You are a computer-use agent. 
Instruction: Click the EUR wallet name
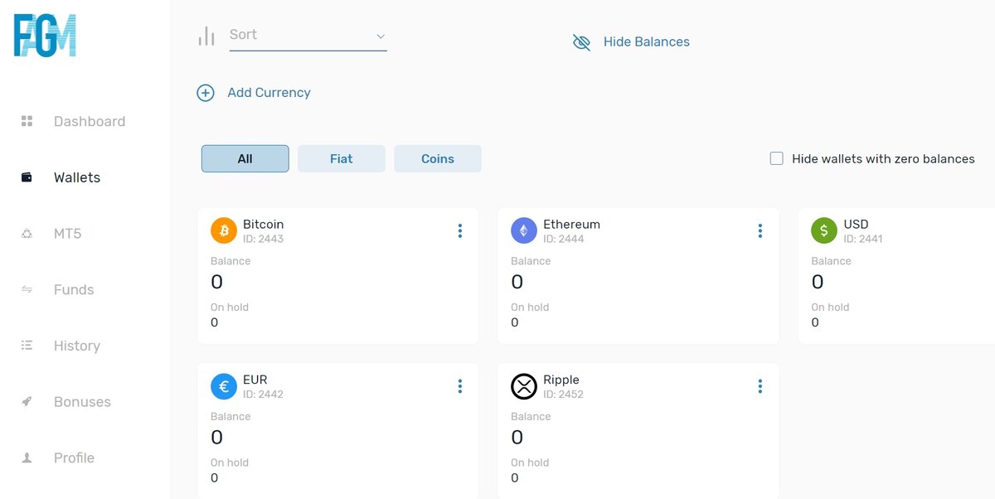[255, 380]
